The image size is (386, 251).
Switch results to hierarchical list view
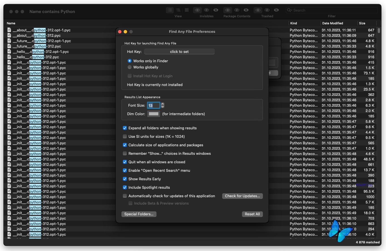pyautogui.click(x=178, y=10)
